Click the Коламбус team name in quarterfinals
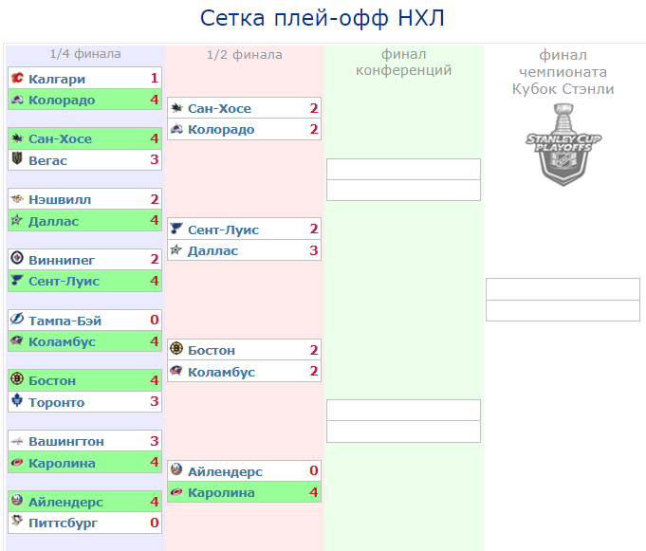 click(62, 341)
